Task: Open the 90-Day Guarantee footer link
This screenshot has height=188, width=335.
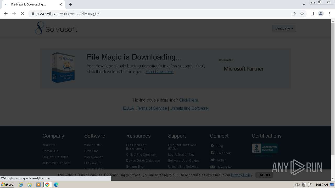Action: (x=55, y=157)
